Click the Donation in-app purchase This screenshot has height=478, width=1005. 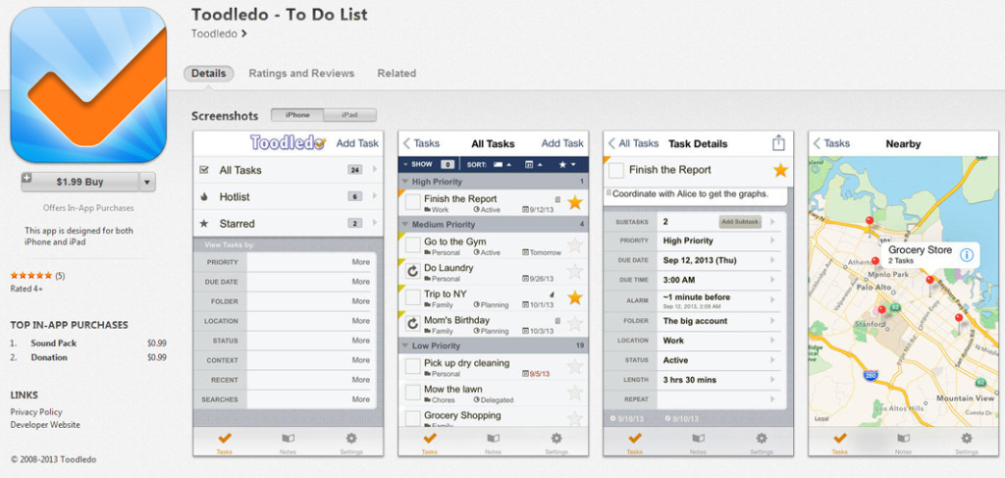[x=49, y=357]
